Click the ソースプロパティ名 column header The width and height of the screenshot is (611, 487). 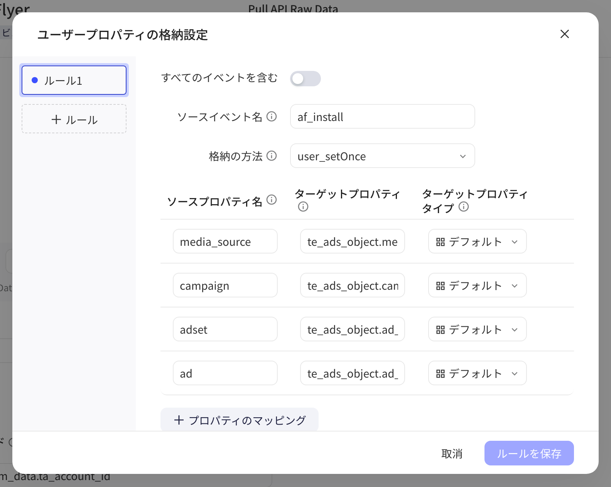214,201
